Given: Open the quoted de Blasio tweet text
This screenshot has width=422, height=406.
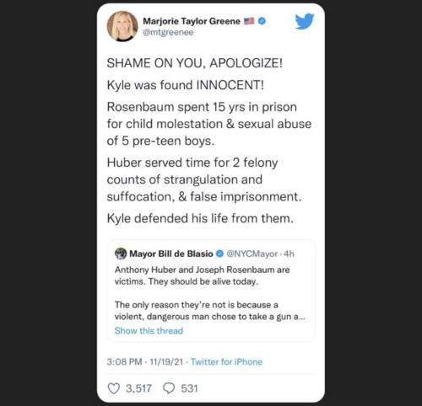Looking at the screenshot, I should (209, 293).
